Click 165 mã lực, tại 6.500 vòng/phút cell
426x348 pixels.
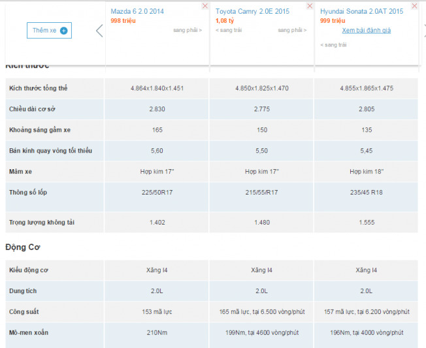coord(262,312)
